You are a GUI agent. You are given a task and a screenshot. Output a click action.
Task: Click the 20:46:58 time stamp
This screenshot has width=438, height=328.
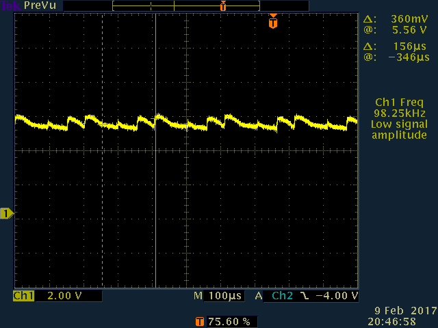coord(391,322)
